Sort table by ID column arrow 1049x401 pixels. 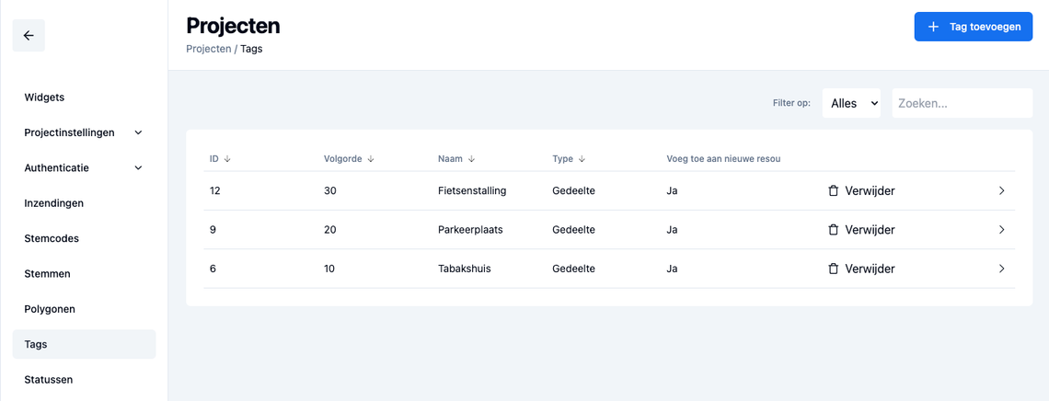tap(226, 159)
